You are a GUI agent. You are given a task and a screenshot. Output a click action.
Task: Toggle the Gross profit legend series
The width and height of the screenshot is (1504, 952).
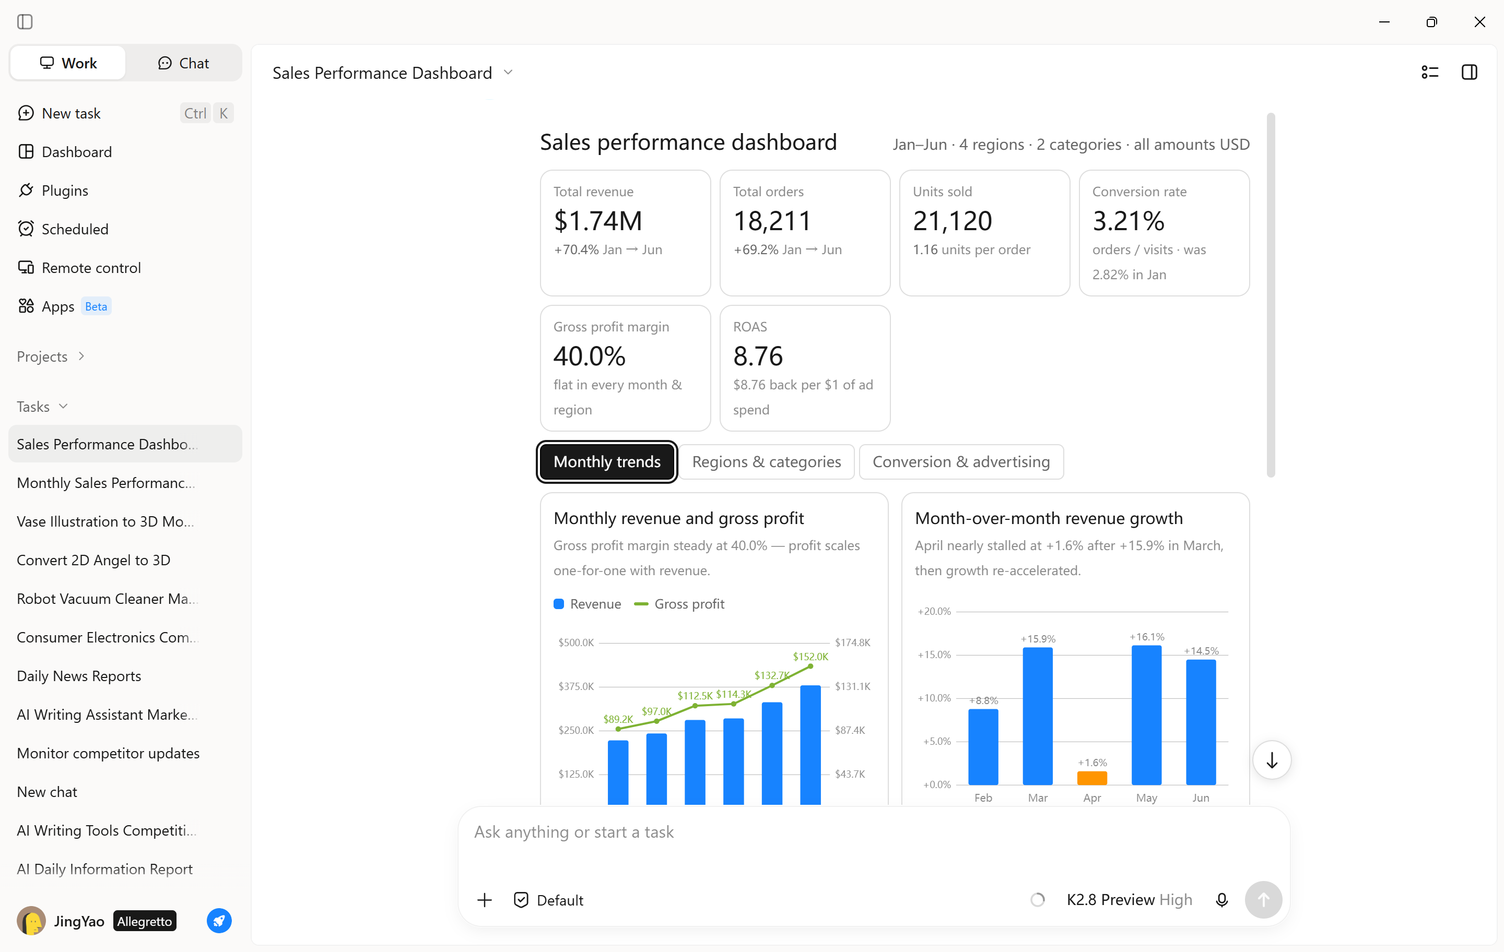click(x=679, y=604)
